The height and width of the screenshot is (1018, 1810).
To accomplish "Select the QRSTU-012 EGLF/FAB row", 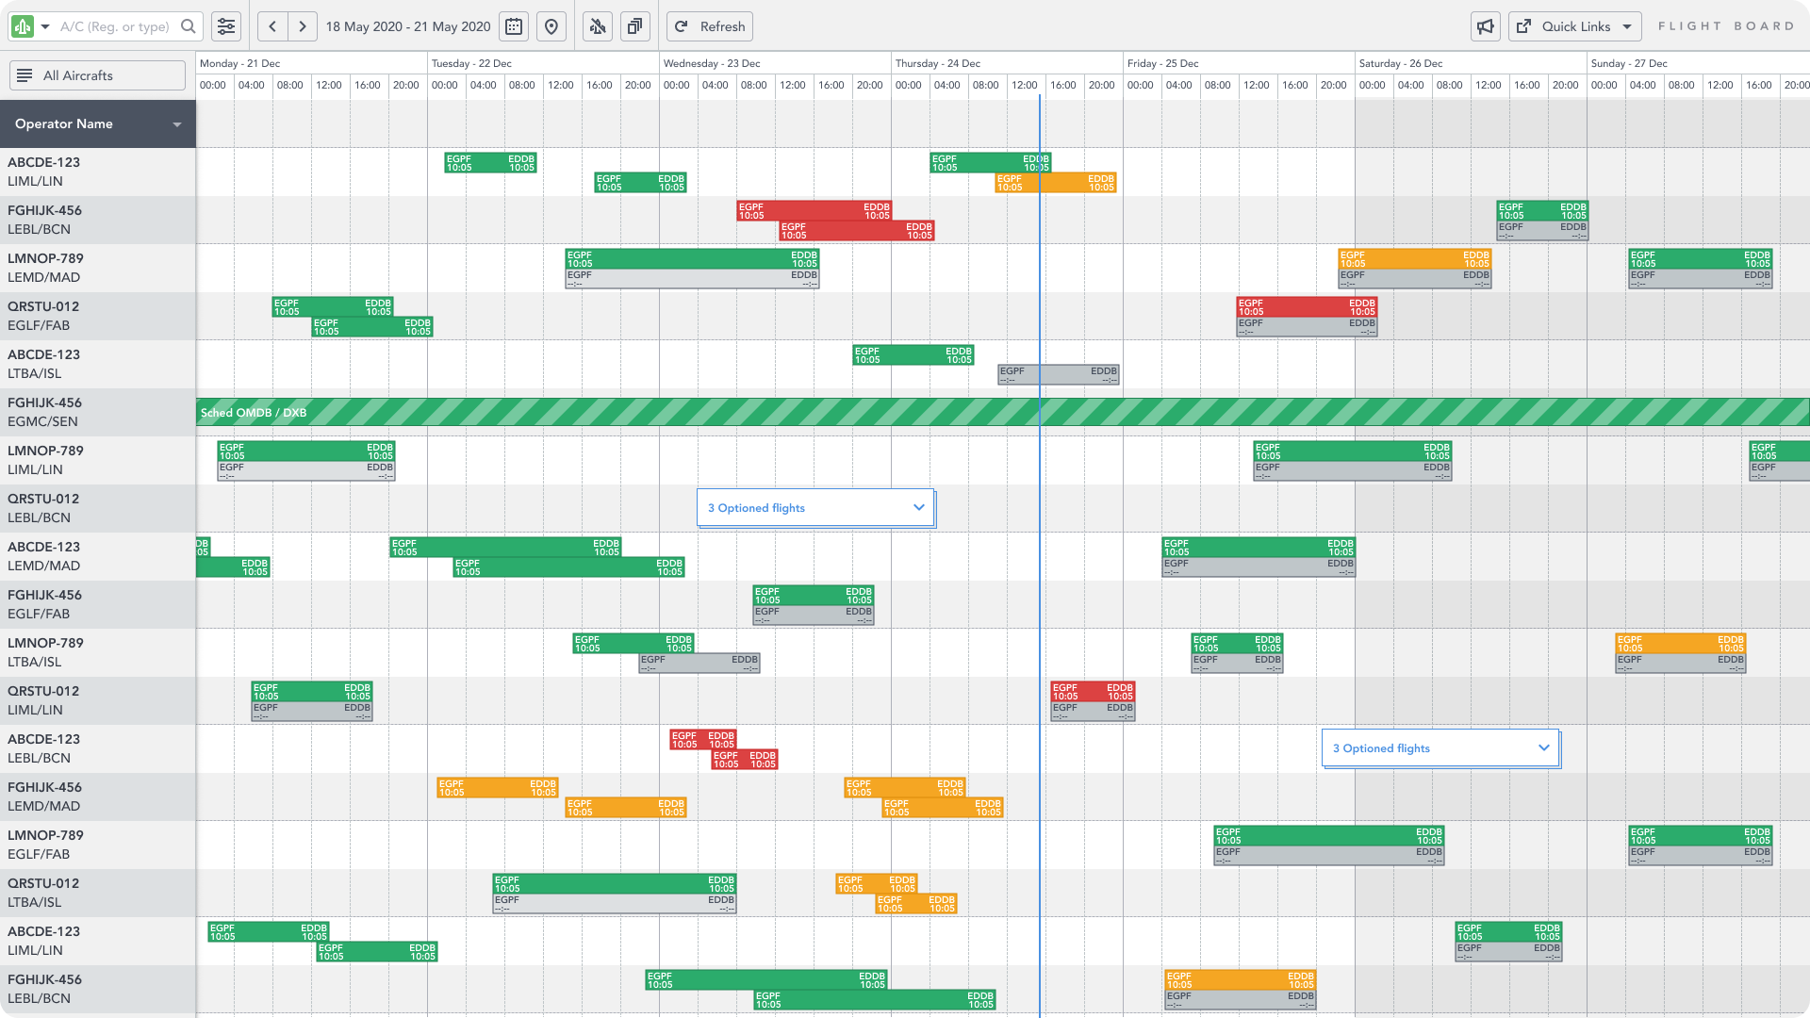I will click(x=98, y=316).
